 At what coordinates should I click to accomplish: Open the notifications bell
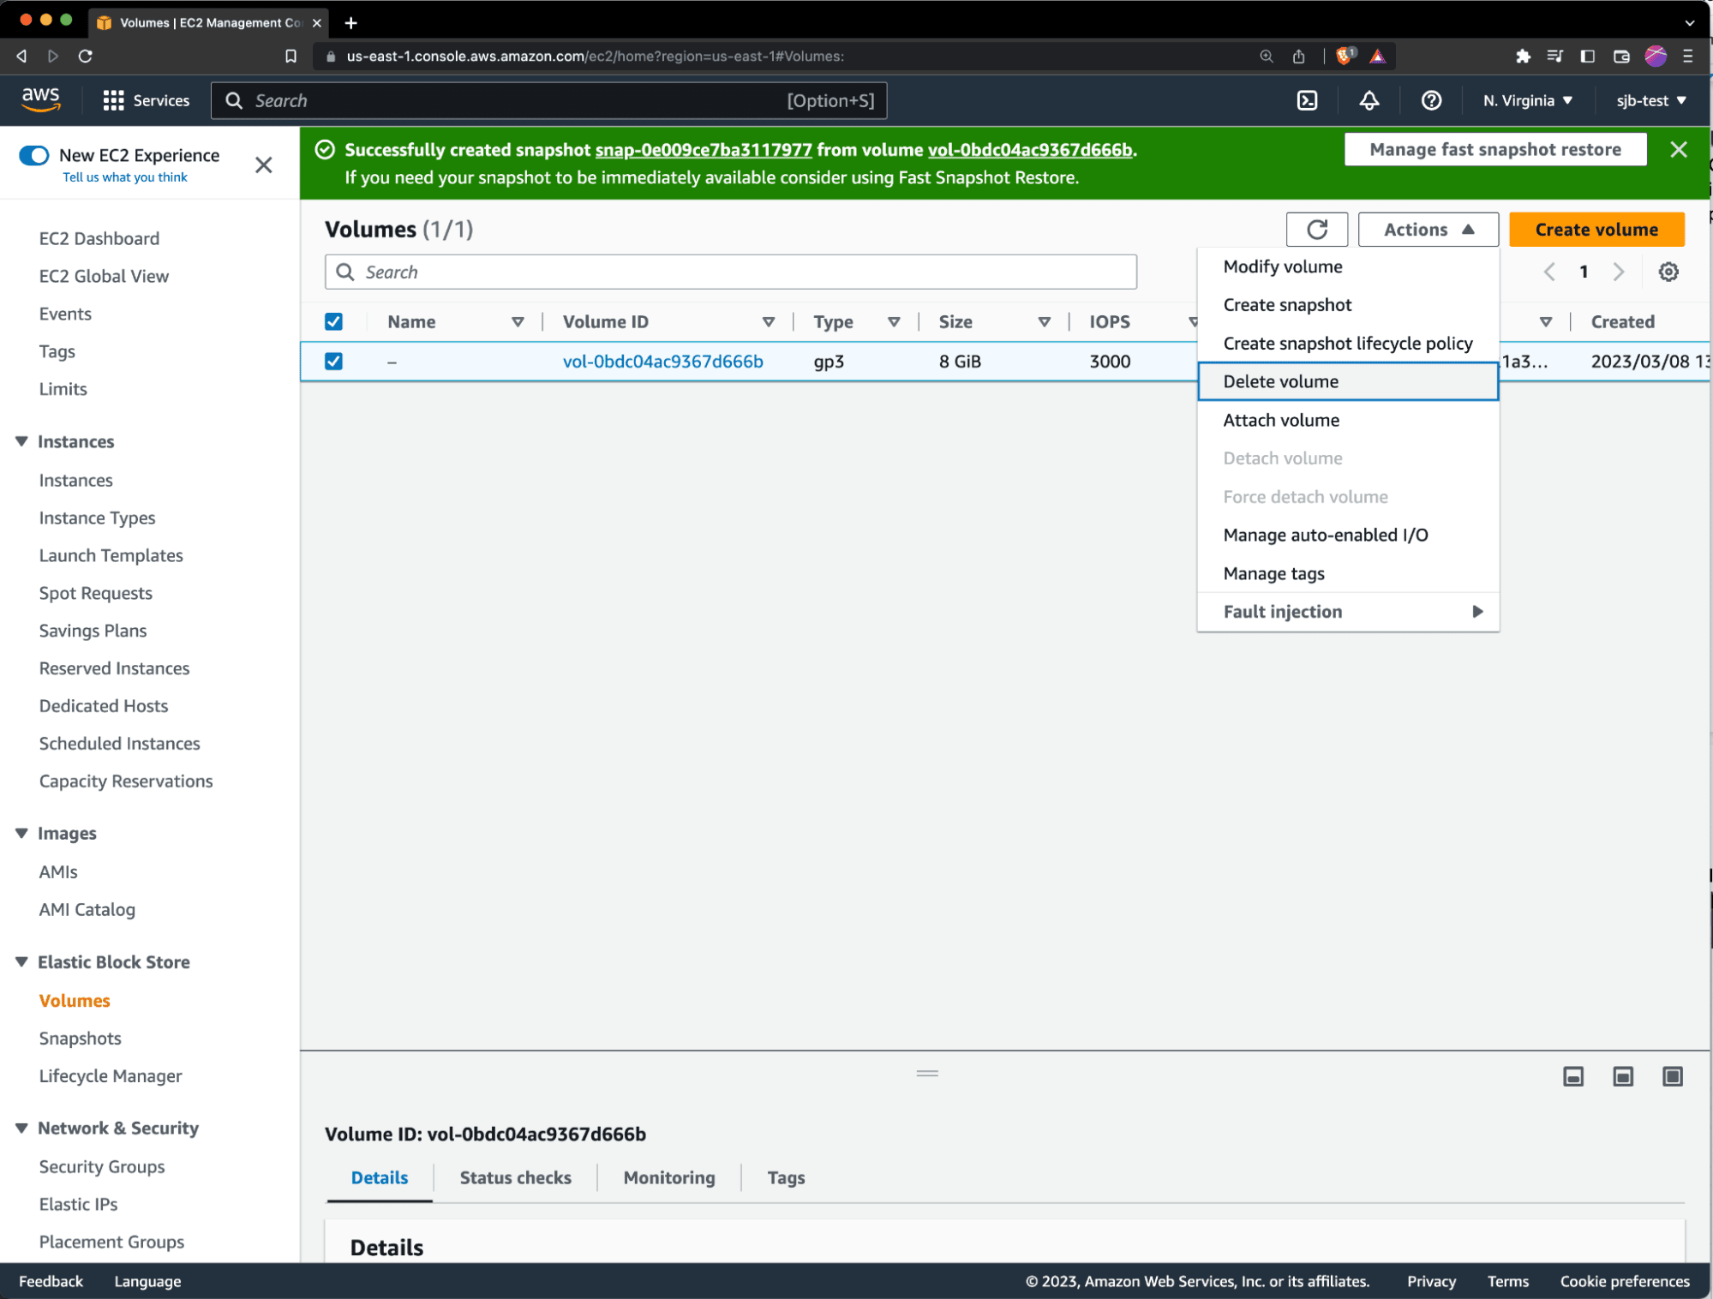point(1369,101)
